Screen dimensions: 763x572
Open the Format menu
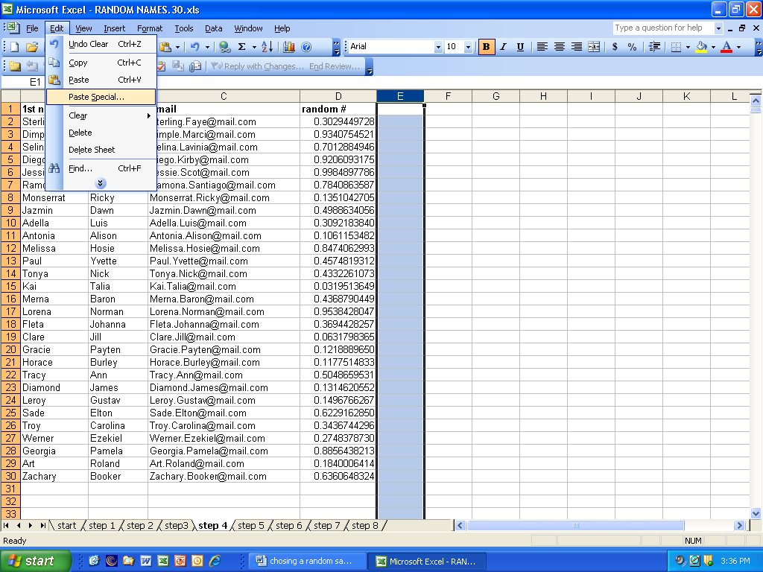(x=149, y=28)
